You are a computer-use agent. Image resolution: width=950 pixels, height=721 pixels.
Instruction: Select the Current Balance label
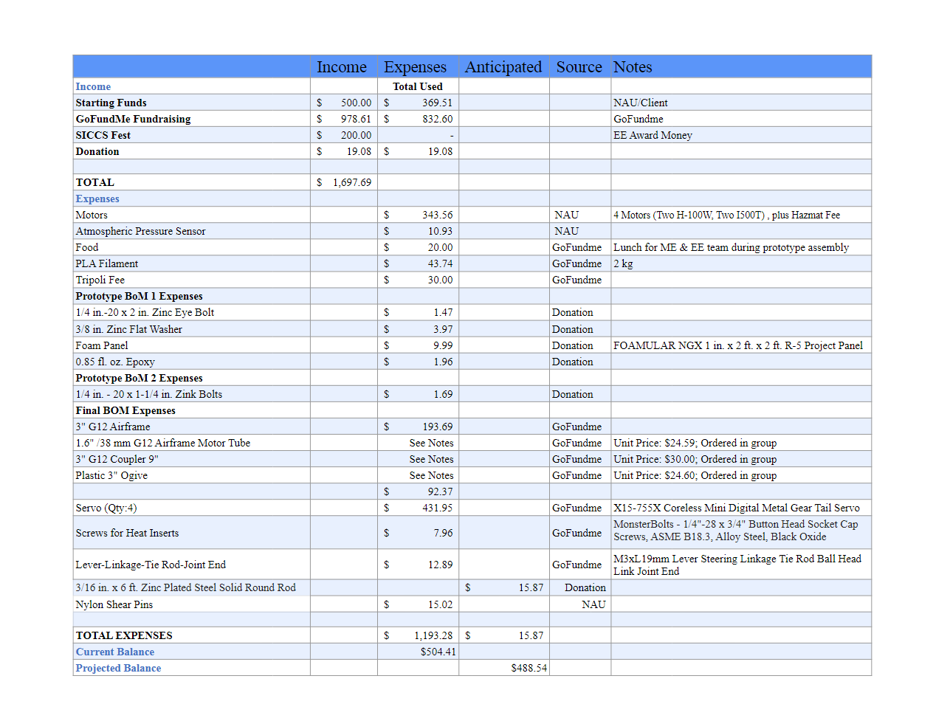pyautogui.click(x=115, y=652)
